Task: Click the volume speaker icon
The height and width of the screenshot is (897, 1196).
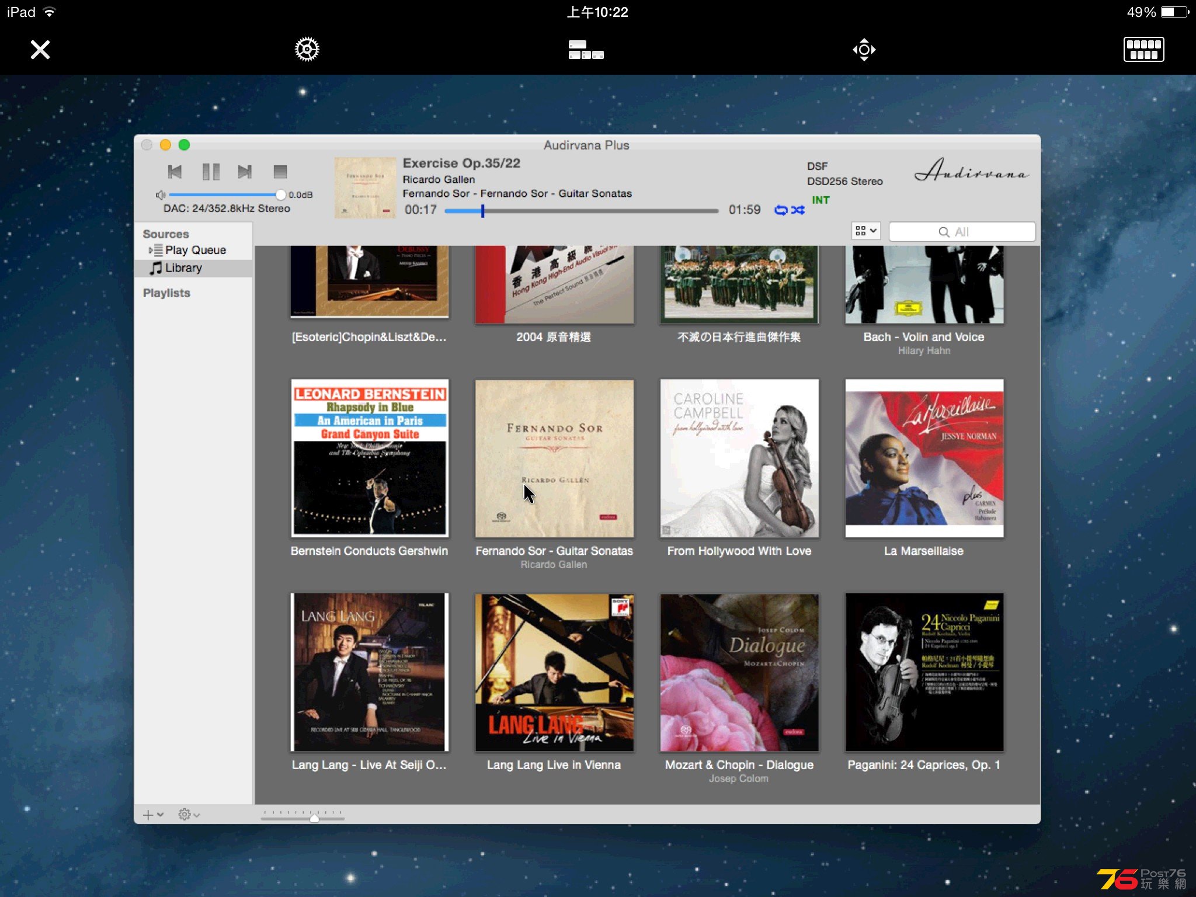Action: click(161, 195)
